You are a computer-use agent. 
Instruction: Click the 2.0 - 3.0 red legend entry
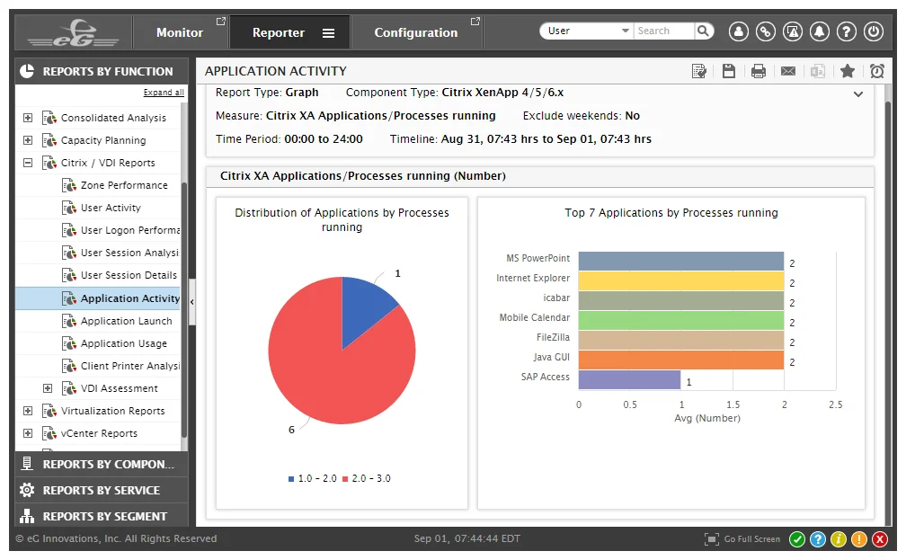point(367,478)
